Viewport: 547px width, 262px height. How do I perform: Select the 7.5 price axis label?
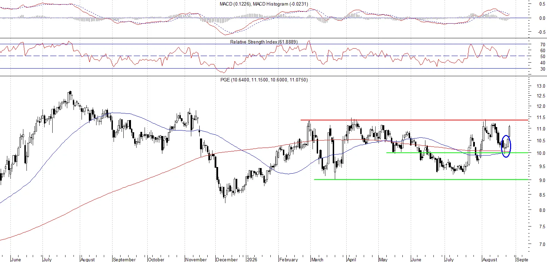[x=542, y=227]
